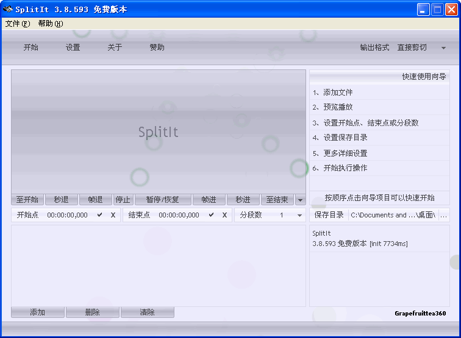Viewport: 461px width, 338px height.
Task: Clear the 开始点 with X icon
Action: coord(113,215)
